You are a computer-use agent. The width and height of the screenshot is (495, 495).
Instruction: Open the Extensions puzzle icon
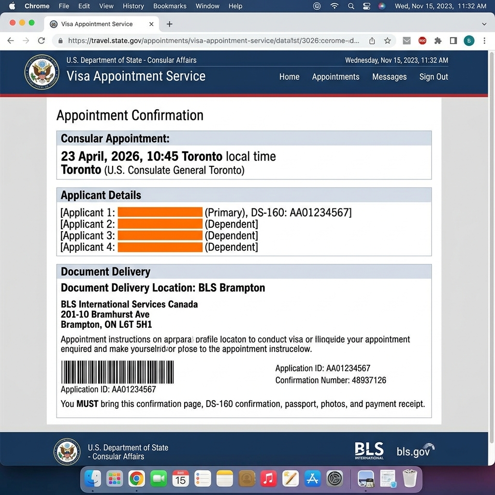tap(437, 41)
